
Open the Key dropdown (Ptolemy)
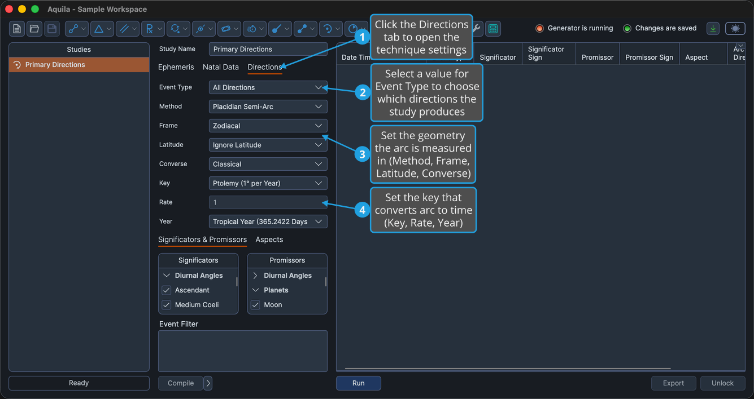pyautogui.click(x=268, y=183)
